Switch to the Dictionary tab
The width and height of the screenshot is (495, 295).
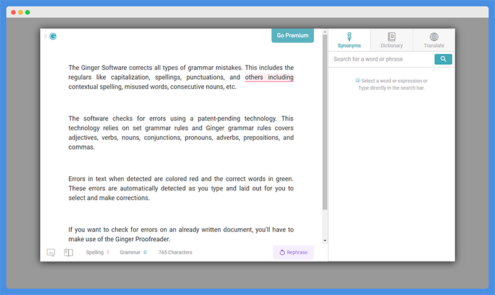click(x=392, y=40)
